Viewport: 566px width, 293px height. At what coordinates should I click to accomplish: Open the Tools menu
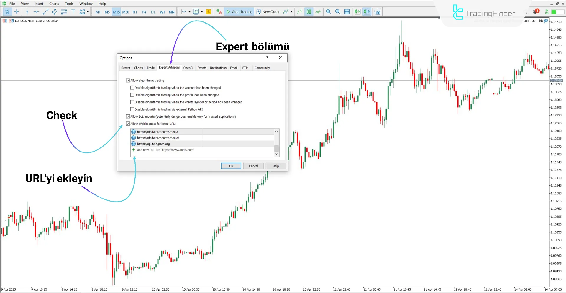[x=69, y=4]
